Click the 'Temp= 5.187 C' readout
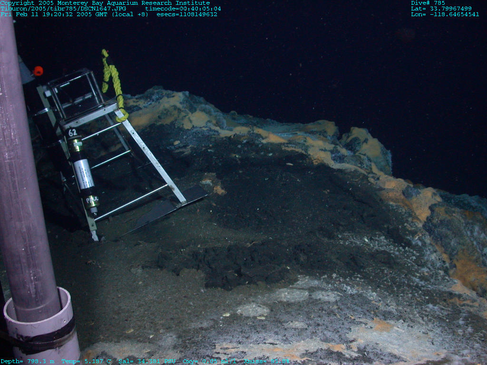The height and width of the screenshot is (365, 487). pyautogui.click(x=87, y=361)
